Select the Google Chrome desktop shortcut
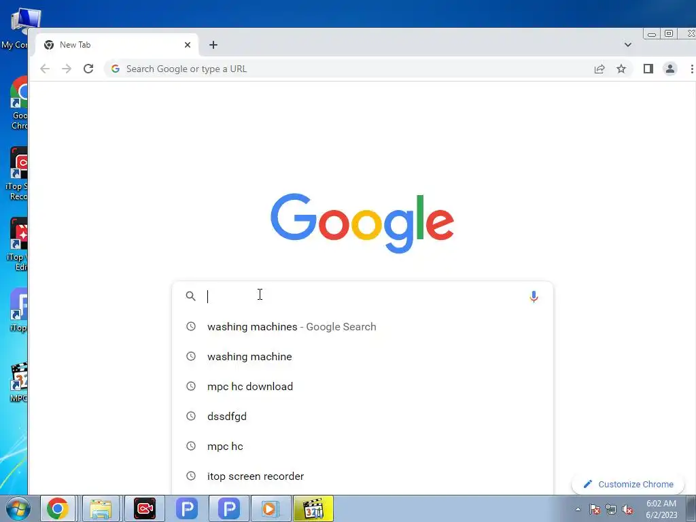 coord(18,103)
